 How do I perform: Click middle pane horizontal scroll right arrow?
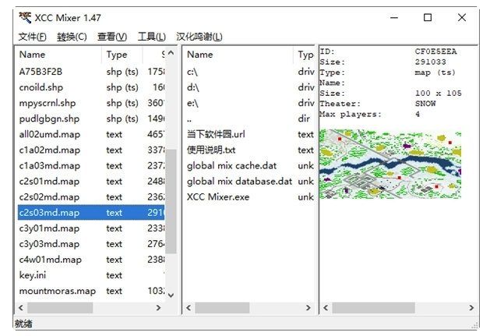[x=308, y=308]
